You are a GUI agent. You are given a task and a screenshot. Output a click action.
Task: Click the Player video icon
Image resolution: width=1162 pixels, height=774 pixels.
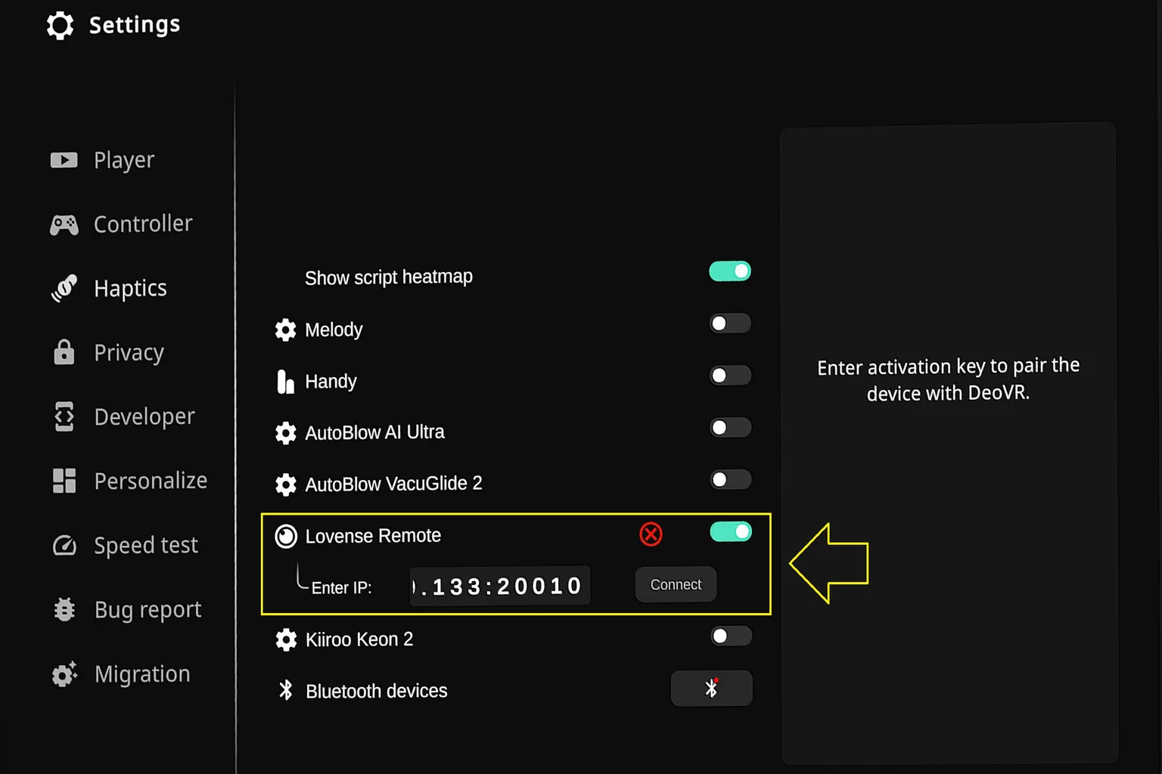click(x=64, y=160)
